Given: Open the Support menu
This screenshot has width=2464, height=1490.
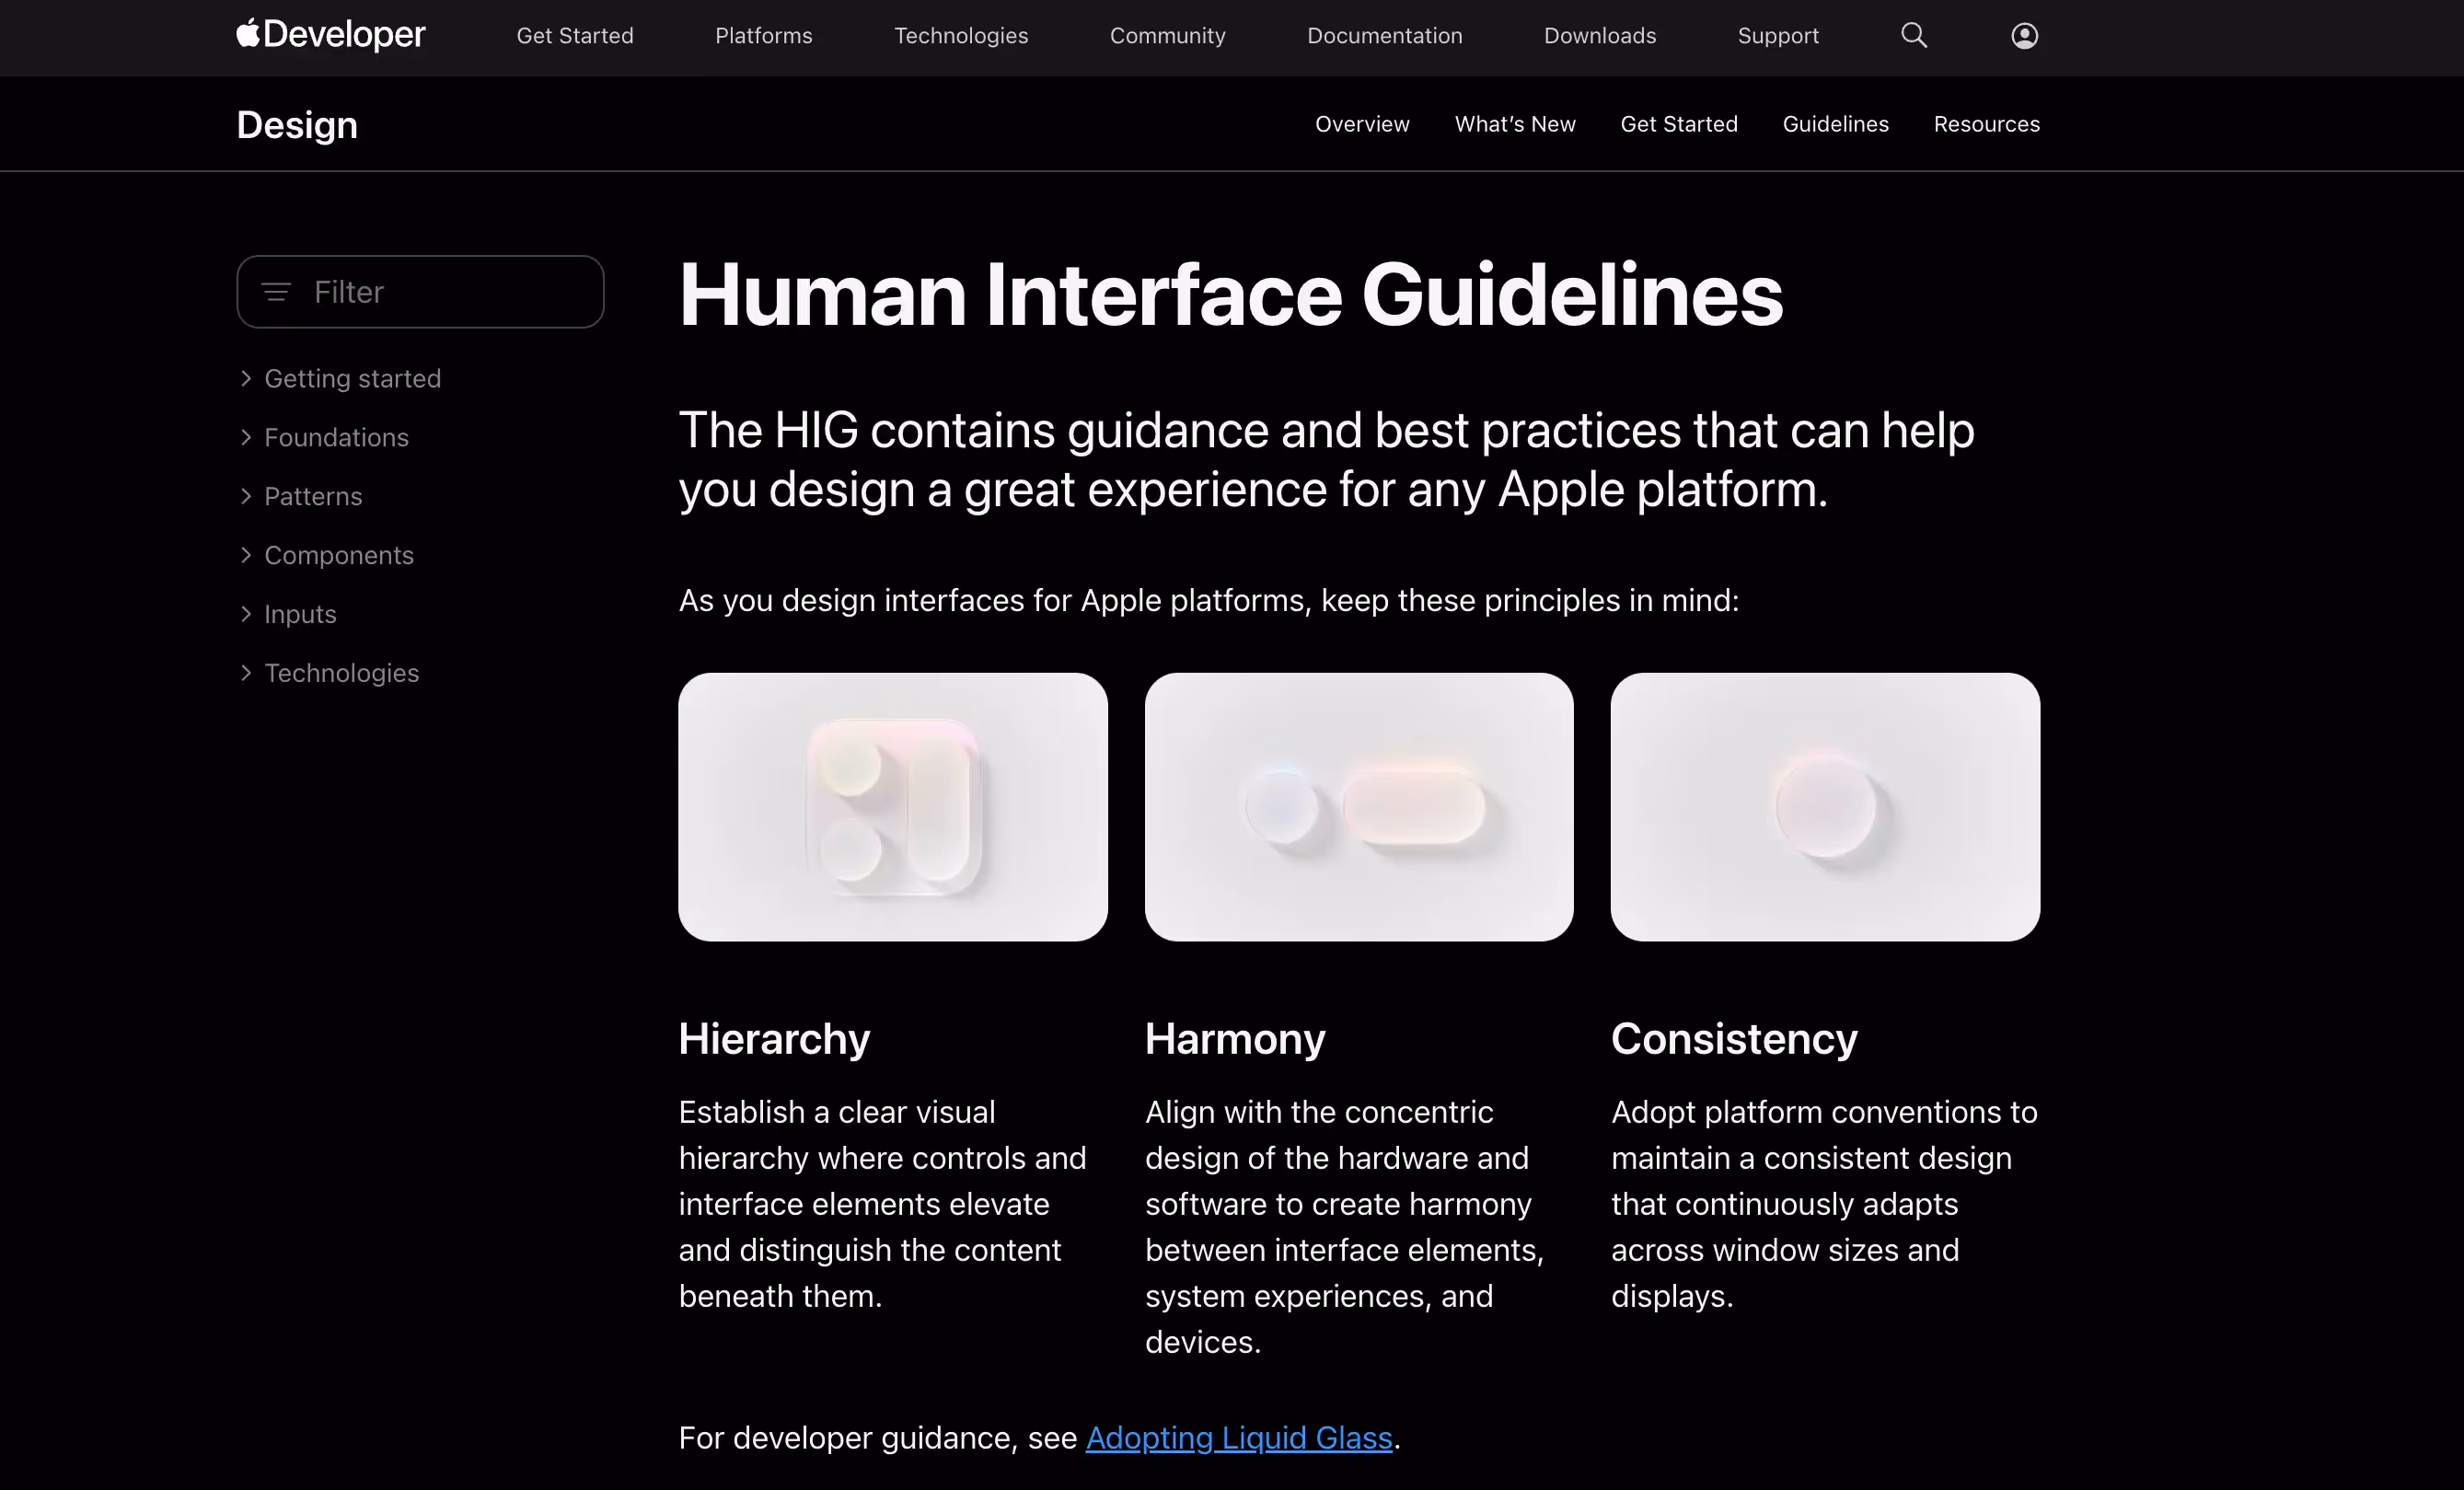Looking at the screenshot, I should pos(1778,36).
